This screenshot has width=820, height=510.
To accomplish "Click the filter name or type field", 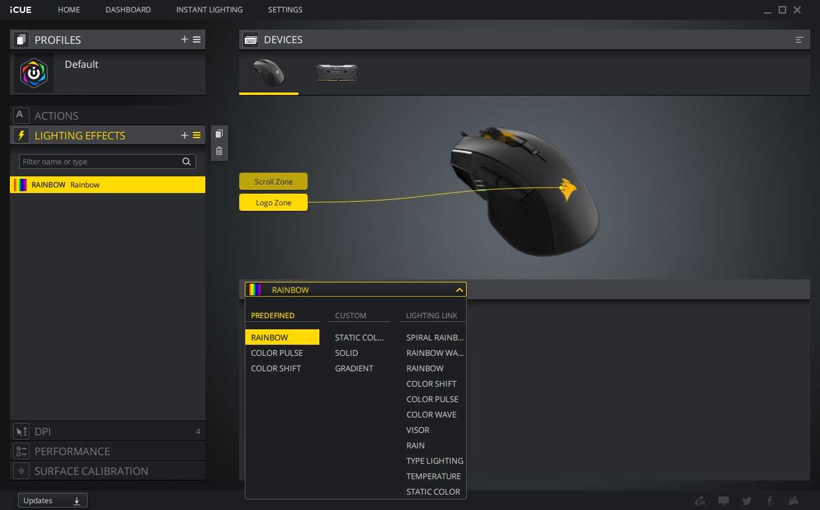I will click(99, 162).
